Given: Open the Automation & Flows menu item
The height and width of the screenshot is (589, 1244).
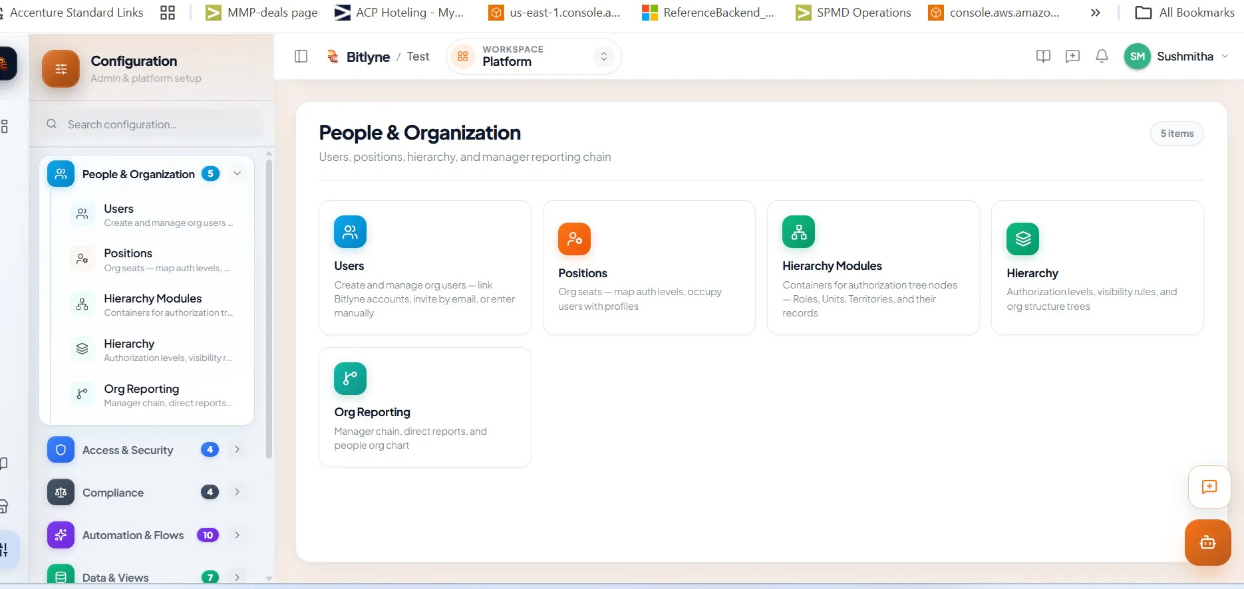Looking at the screenshot, I should (x=146, y=535).
